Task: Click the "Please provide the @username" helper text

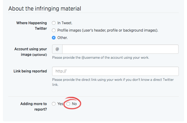Action: (x=101, y=58)
